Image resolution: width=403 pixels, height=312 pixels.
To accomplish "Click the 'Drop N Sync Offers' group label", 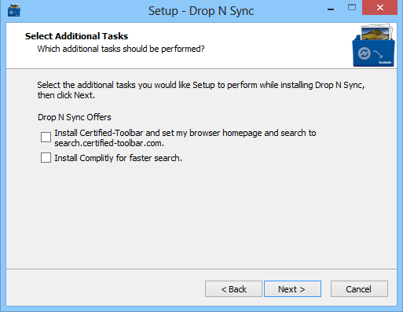I will coord(75,117).
